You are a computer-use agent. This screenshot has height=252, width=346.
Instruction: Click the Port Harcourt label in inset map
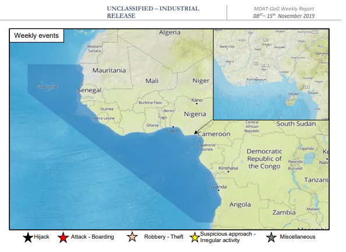click(257, 79)
